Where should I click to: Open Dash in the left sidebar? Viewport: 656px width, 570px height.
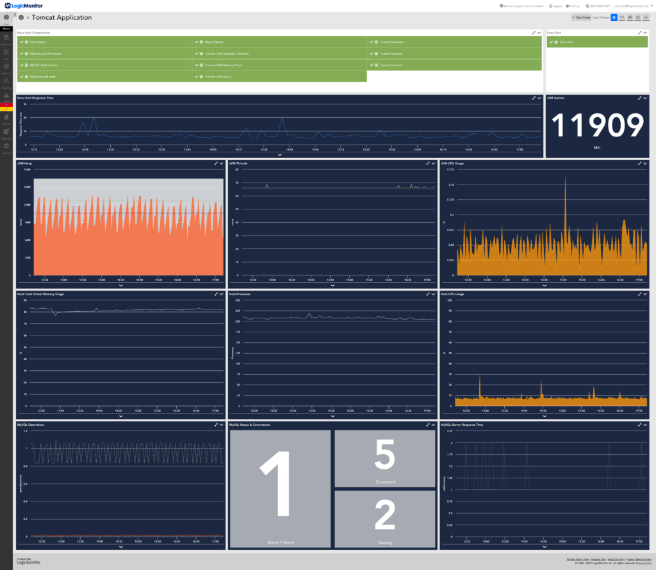click(x=6, y=19)
